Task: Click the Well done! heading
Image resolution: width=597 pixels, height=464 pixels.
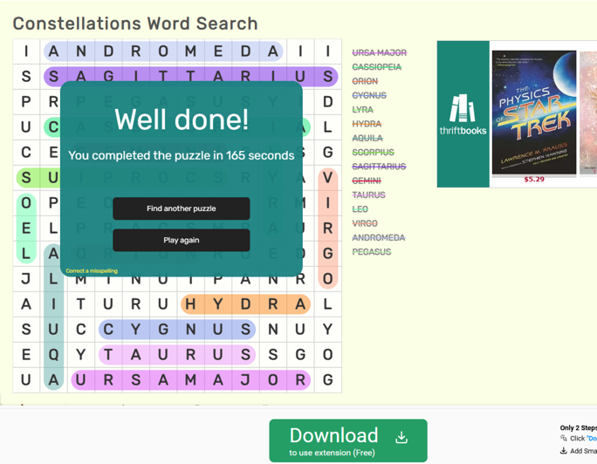Action: pyautogui.click(x=182, y=119)
